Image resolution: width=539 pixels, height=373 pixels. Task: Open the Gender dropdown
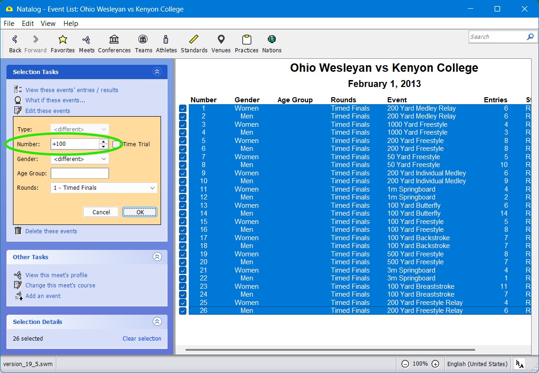pos(80,159)
